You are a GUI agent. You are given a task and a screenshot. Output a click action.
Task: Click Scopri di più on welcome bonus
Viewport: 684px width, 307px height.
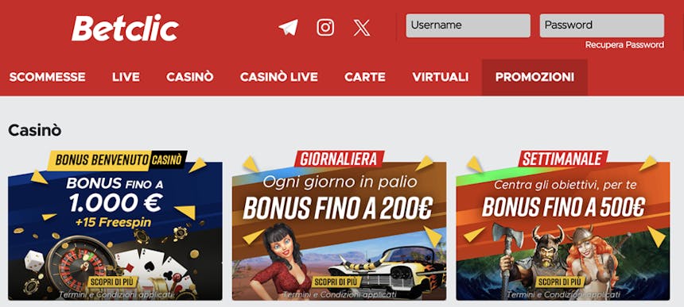113,282
